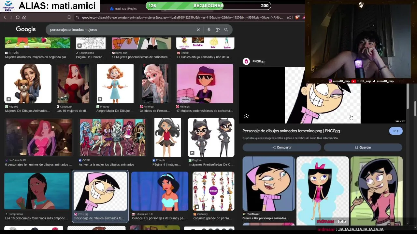Click '6 personajes femeninos de dibujos animados' caption
Image resolution: width=417 pixels, height=234 pixels.
point(38,165)
